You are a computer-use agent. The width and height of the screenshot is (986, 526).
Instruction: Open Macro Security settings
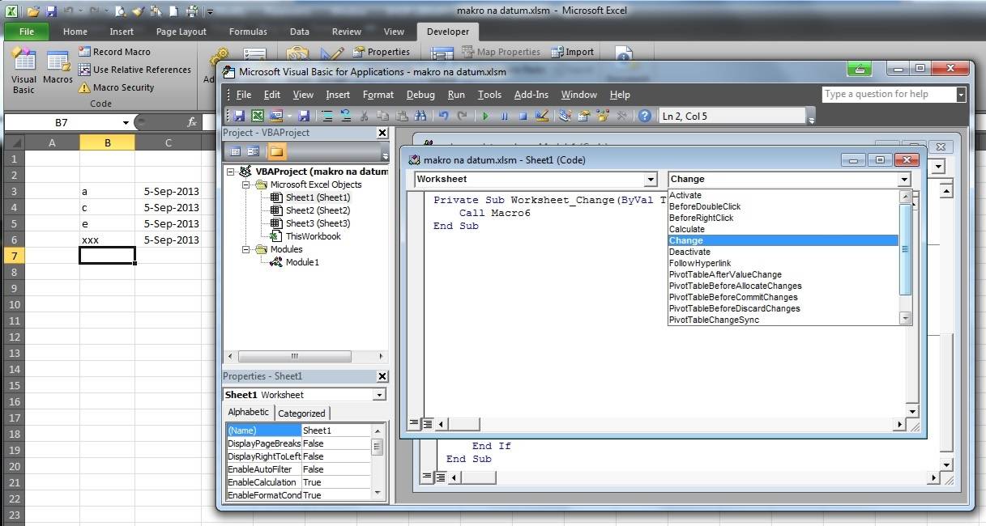click(x=116, y=87)
